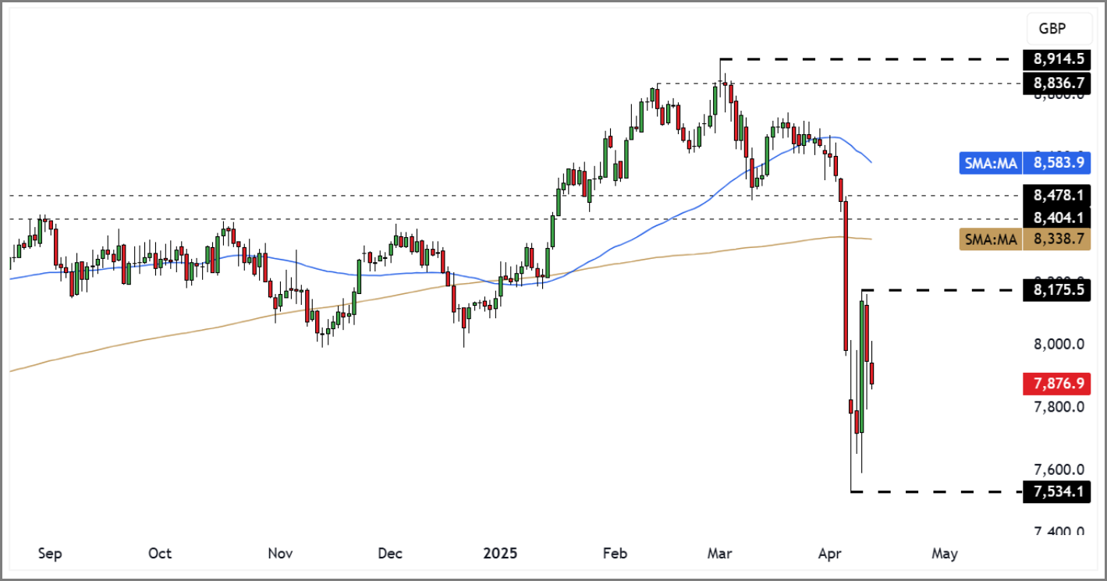Select the 8,478.1 price level label
The width and height of the screenshot is (1107, 581).
(x=1058, y=195)
